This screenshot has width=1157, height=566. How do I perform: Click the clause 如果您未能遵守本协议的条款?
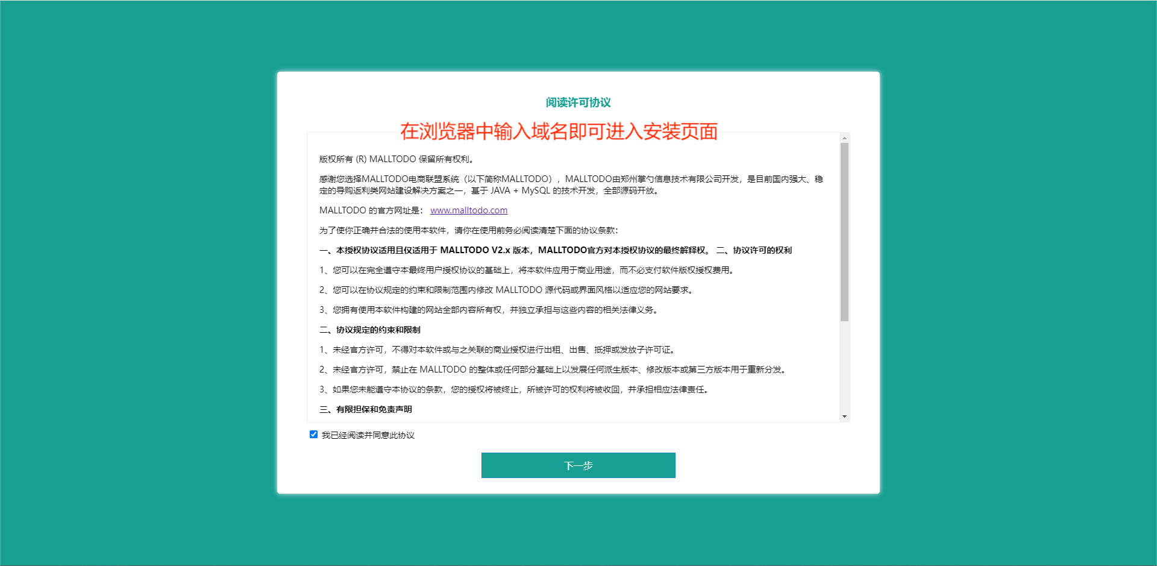tap(515, 389)
